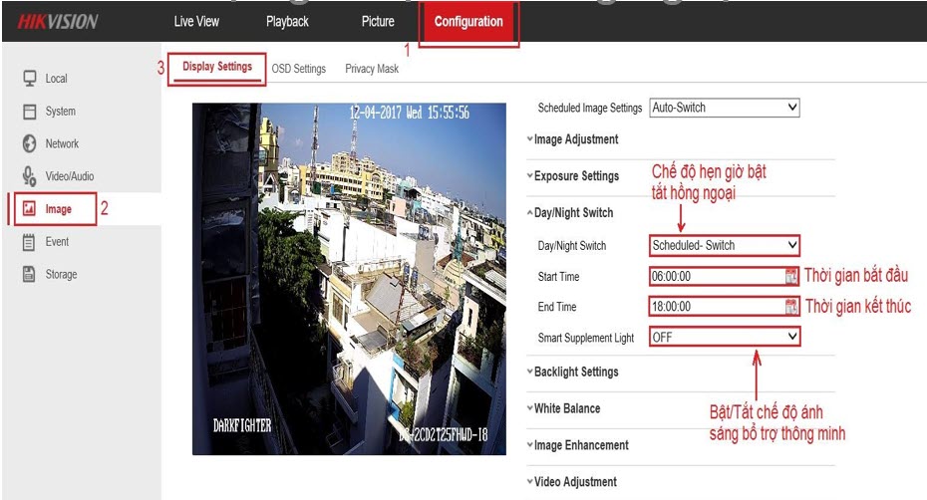Image resolution: width=927 pixels, height=500 pixels.
Task: Click the Start Time input field
Action: pyautogui.click(x=716, y=277)
